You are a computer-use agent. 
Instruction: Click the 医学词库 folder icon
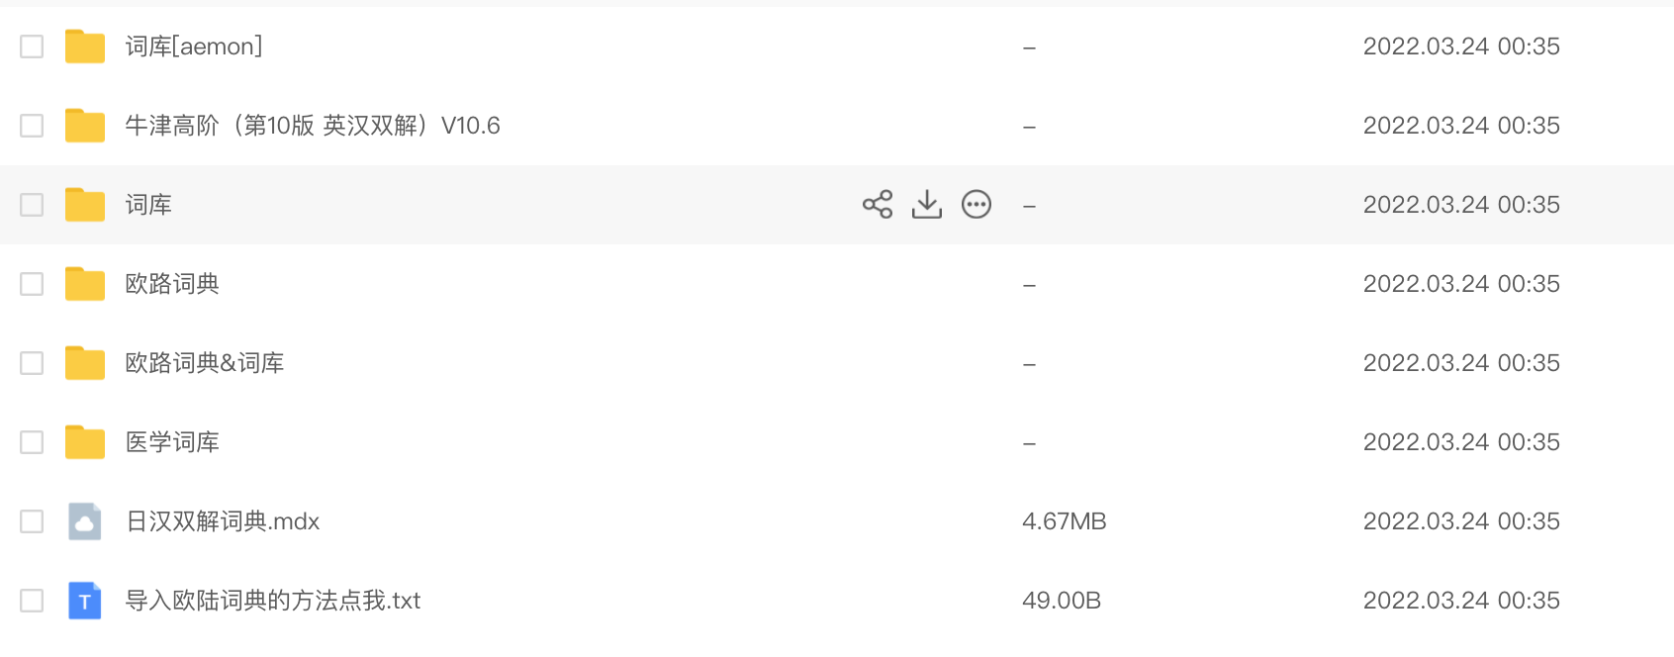[85, 442]
